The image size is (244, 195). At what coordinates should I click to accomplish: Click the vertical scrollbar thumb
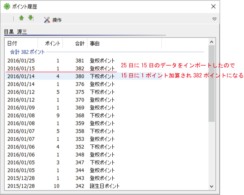pos(211,84)
